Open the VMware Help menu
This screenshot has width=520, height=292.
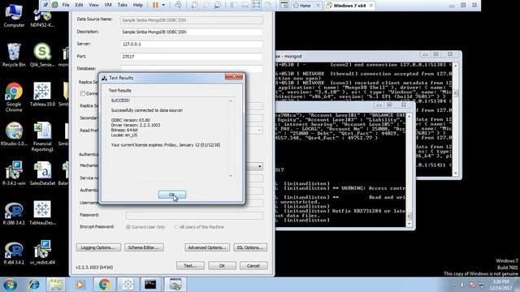[138, 5]
